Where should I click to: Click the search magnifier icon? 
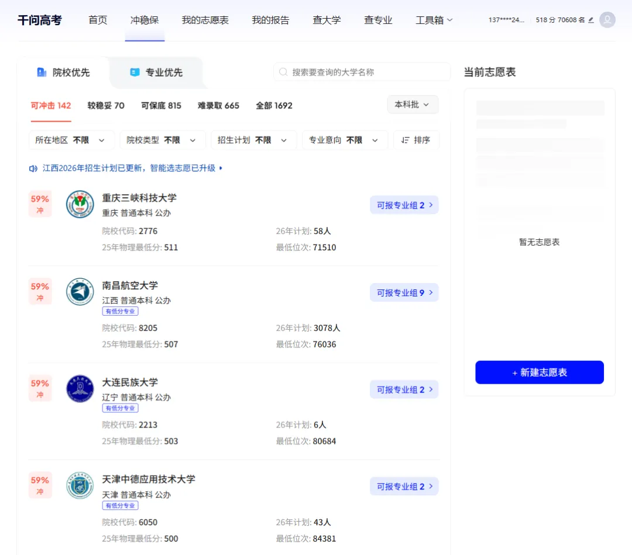tap(283, 72)
